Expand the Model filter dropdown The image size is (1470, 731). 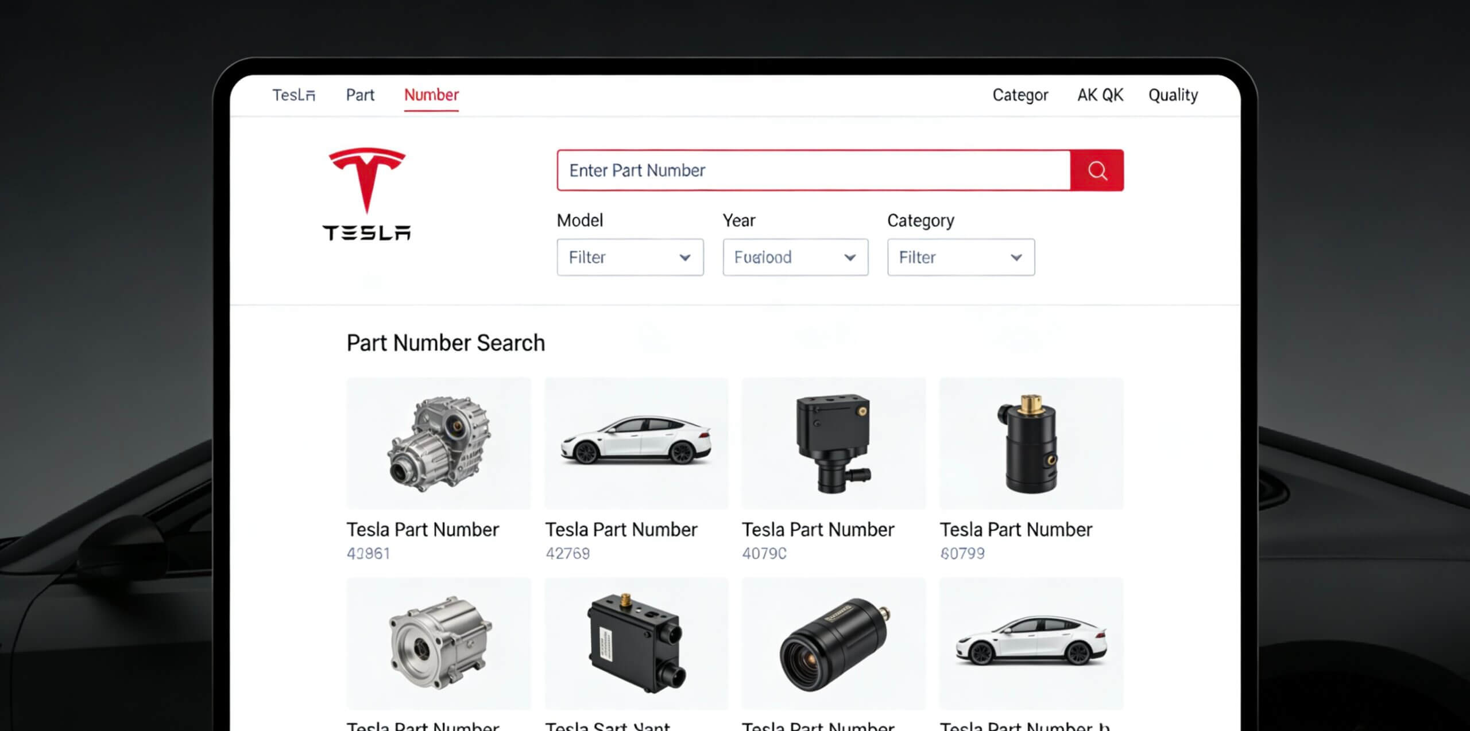coord(630,257)
